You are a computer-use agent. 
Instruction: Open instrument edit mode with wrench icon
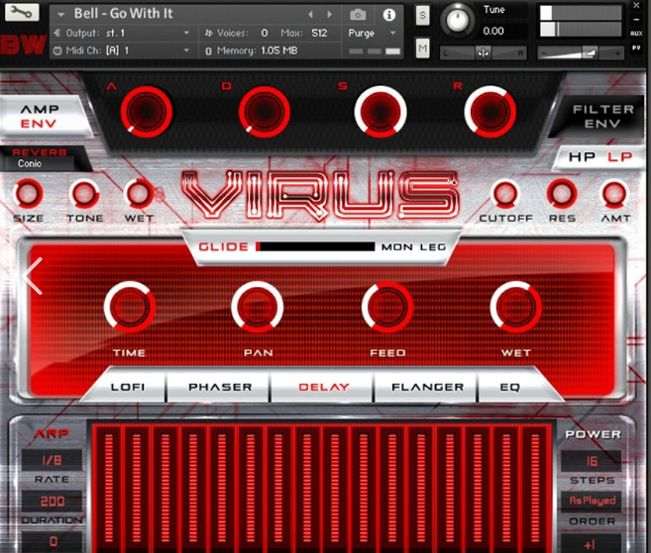coord(22,13)
